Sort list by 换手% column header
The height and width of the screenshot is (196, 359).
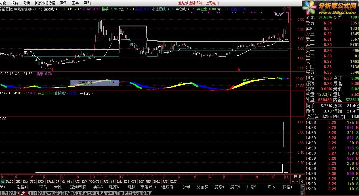[98, 187]
